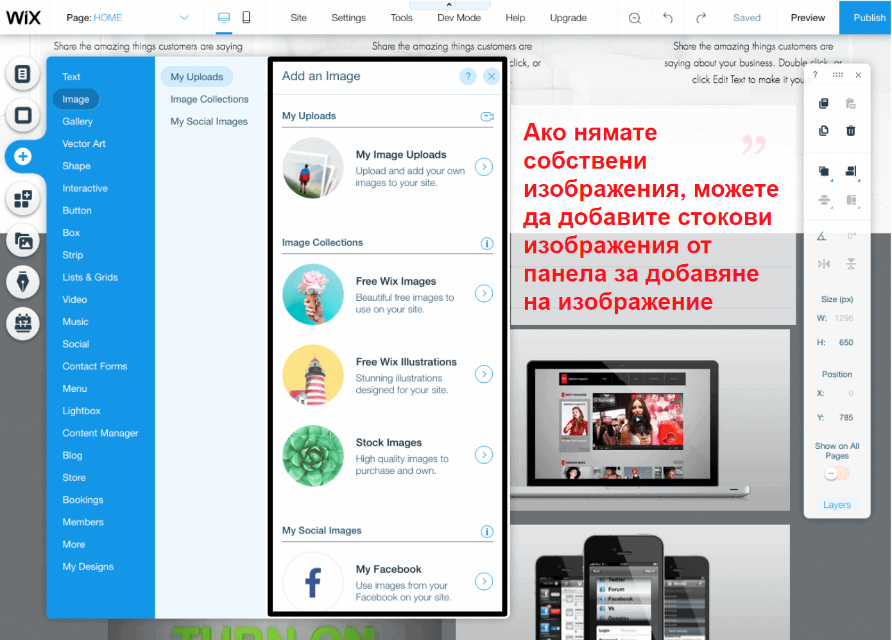The height and width of the screenshot is (640, 892).
Task: Toggle Show on All Pages switch
Action: [837, 473]
